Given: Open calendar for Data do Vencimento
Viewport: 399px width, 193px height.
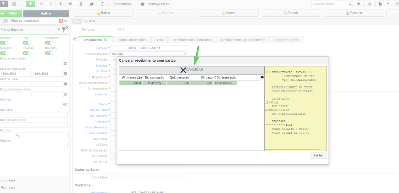Looking at the screenshot, I should pyautogui.click(x=66, y=63).
